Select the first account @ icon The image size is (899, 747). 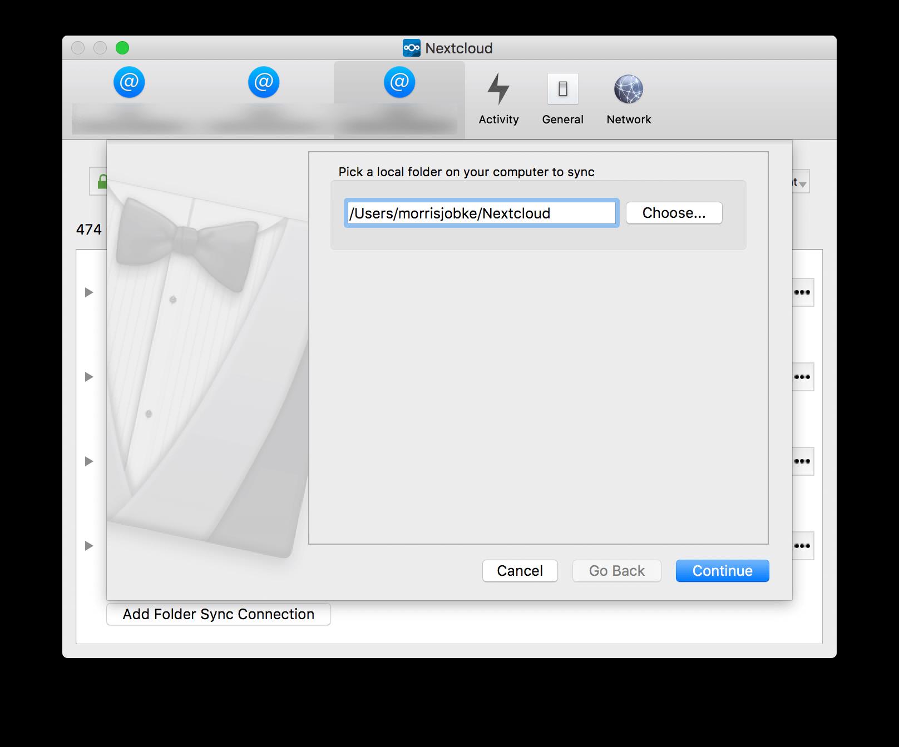pos(129,83)
